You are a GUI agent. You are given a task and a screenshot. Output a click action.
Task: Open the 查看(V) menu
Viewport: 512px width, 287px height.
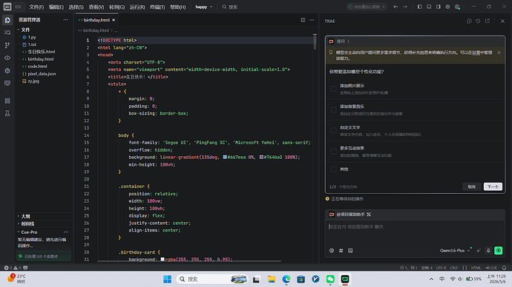[x=96, y=7]
